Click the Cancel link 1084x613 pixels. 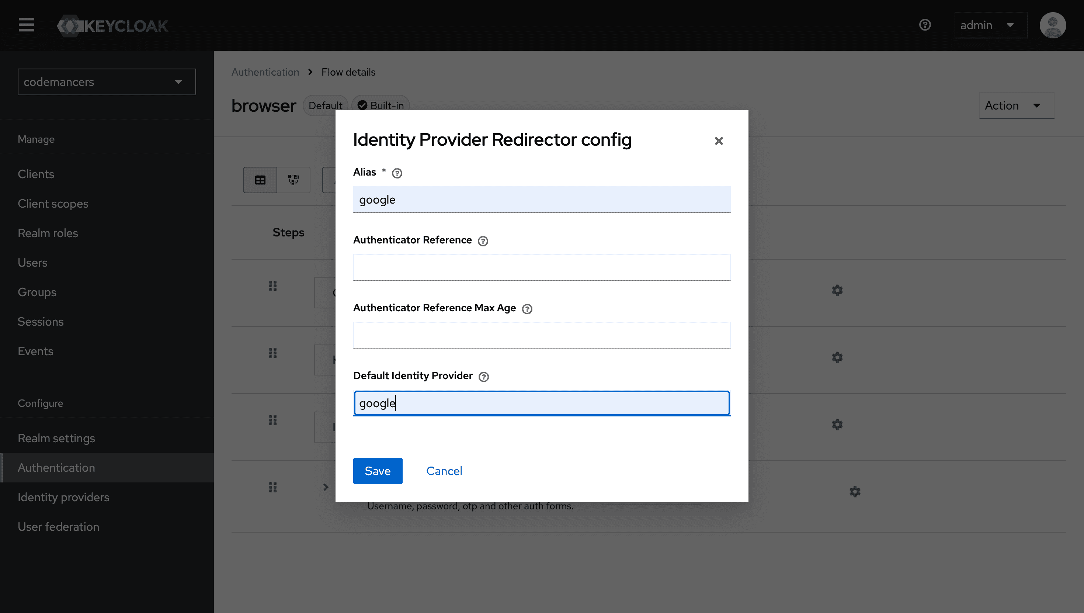[444, 471]
